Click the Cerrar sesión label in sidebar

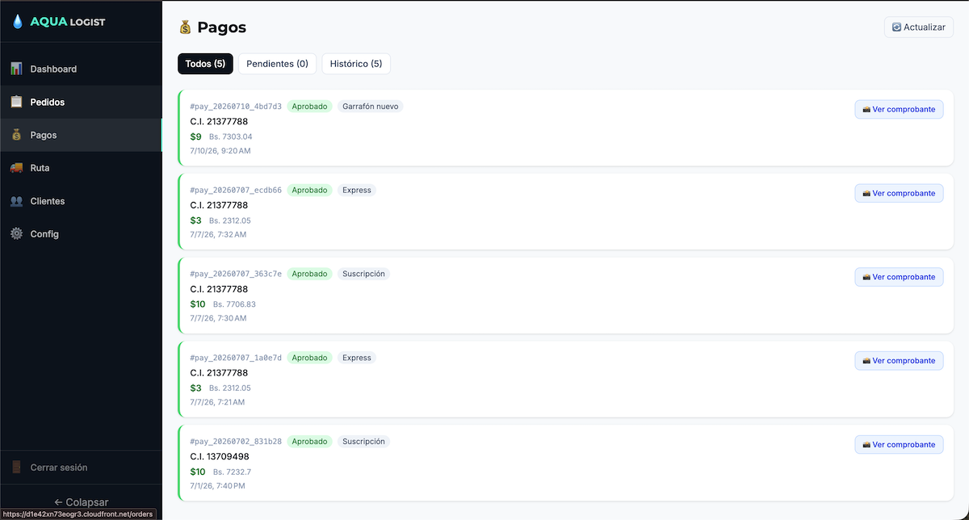(59, 468)
